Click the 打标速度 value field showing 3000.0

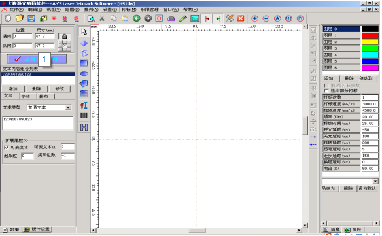pyautogui.click(x=370, y=104)
